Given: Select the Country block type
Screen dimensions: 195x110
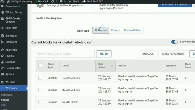Looking at the screenshot, I should [115, 30].
